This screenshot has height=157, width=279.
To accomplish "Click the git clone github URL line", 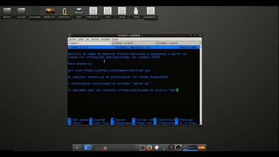I will pos(109,70).
